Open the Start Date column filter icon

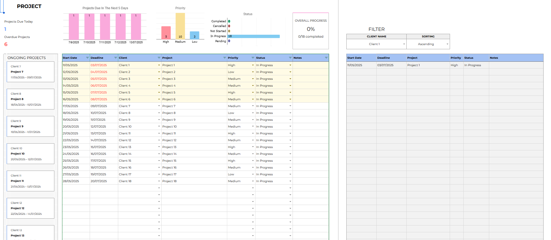(87, 58)
